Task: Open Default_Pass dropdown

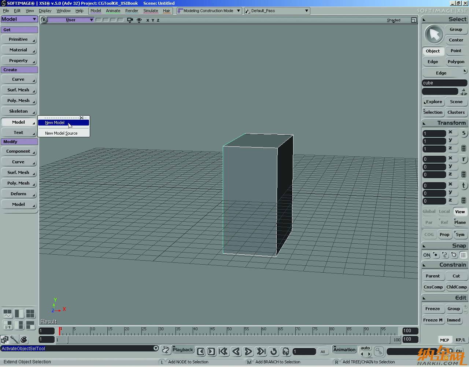Action: (x=277, y=11)
